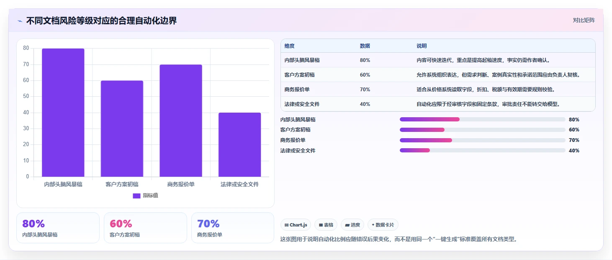
Task: Click the 商务报价单 x-axis label
Action: 181,184
